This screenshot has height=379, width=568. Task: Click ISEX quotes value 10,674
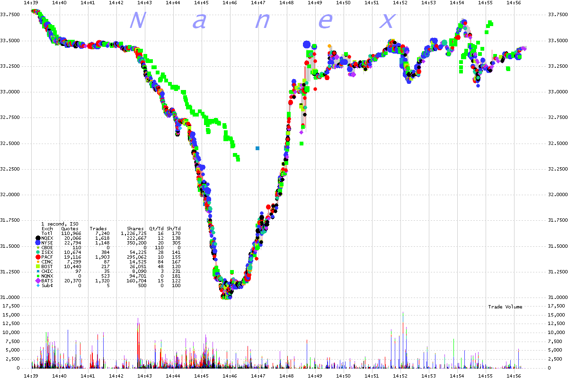(x=72, y=252)
